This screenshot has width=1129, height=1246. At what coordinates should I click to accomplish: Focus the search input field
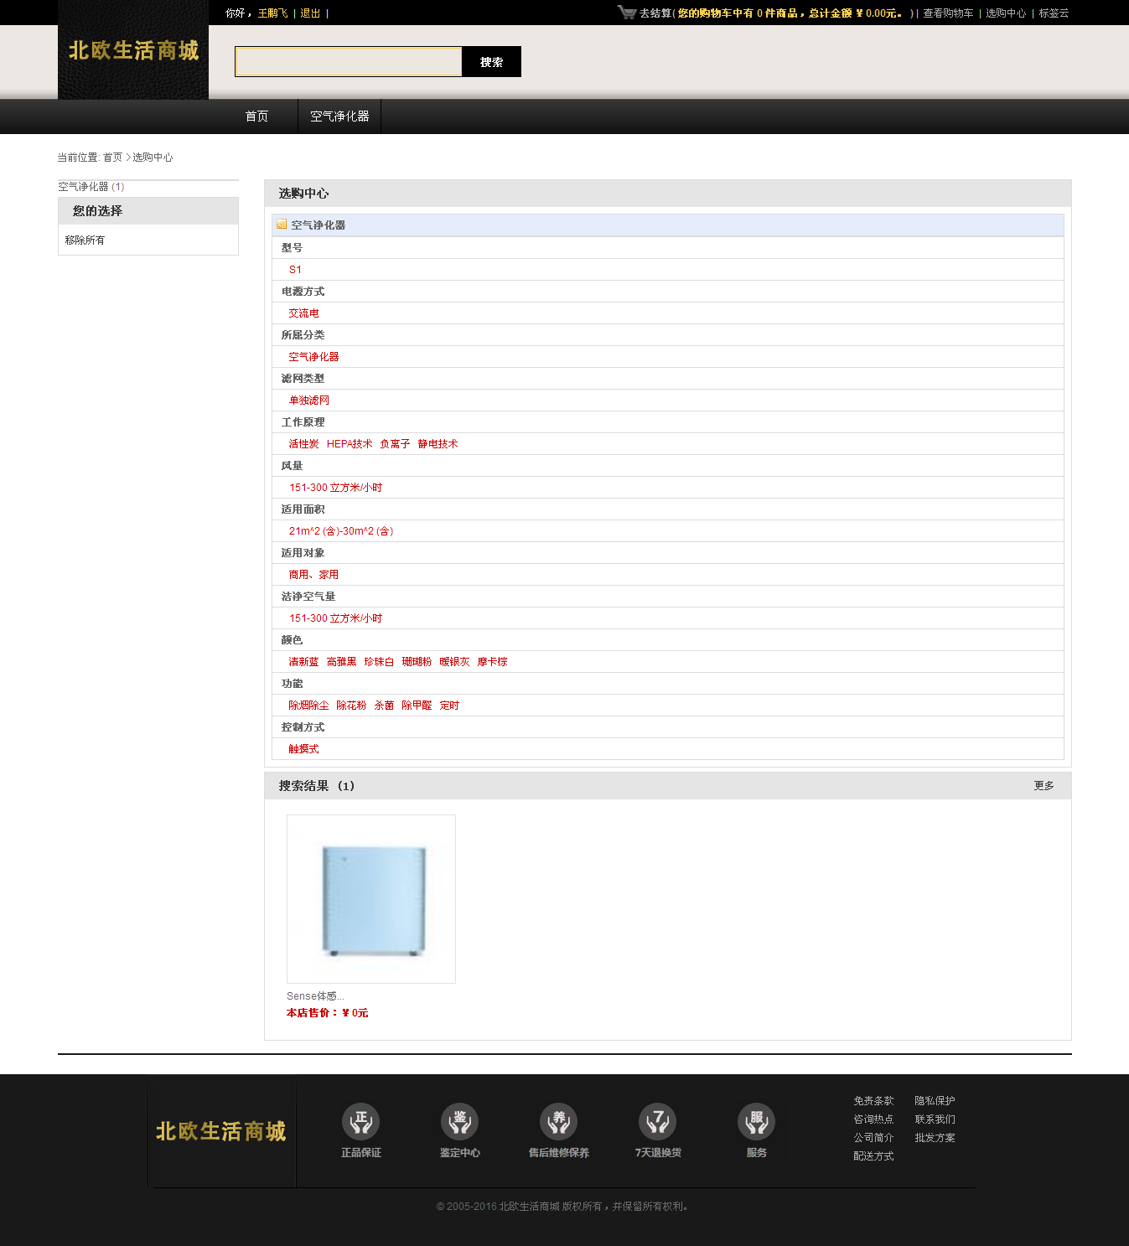pyautogui.click(x=349, y=61)
